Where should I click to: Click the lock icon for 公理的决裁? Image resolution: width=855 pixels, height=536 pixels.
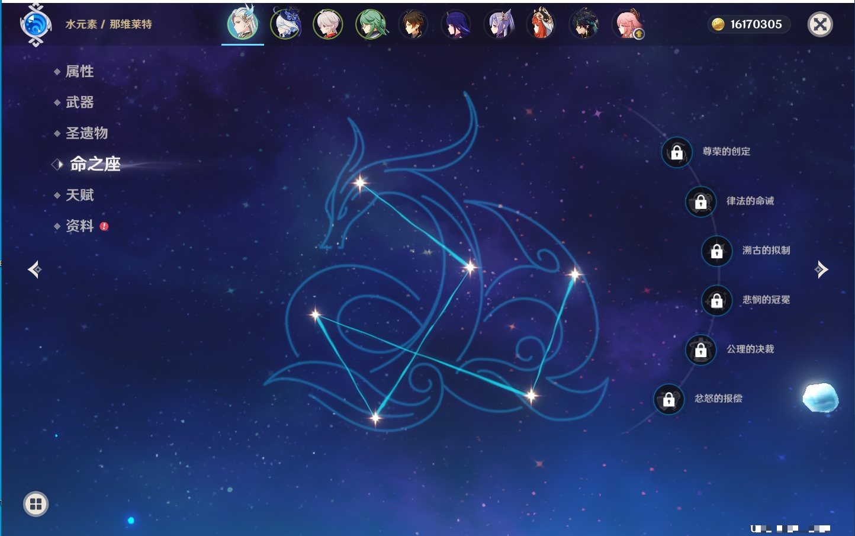point(701,350)
